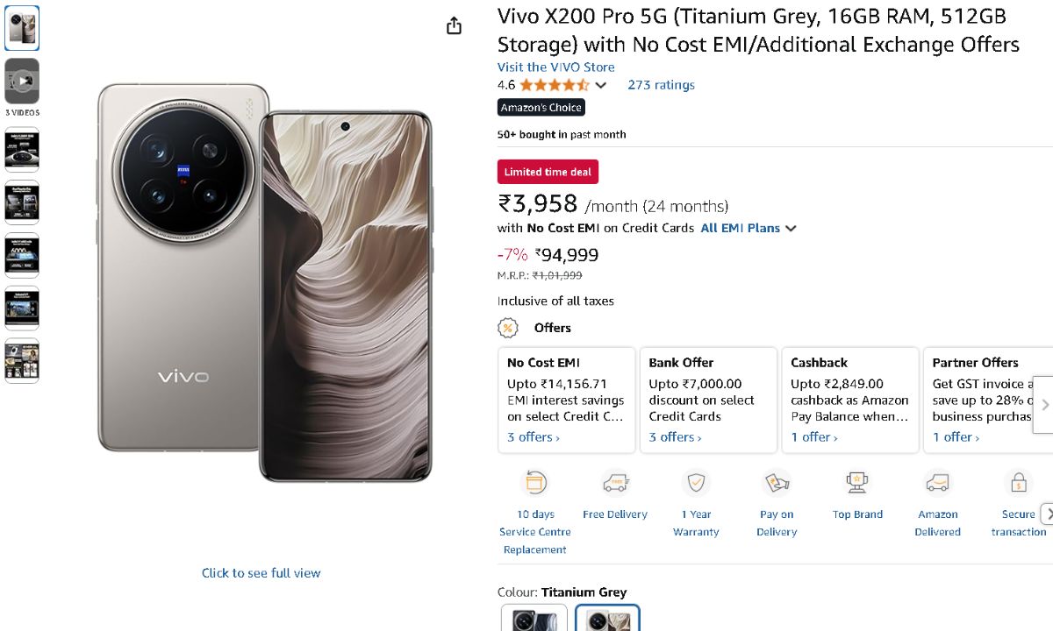The width and height of the screenshot is (1053, 631).
Task: Open the All EMI Plans dropdown
Action: tap(749, 228)
